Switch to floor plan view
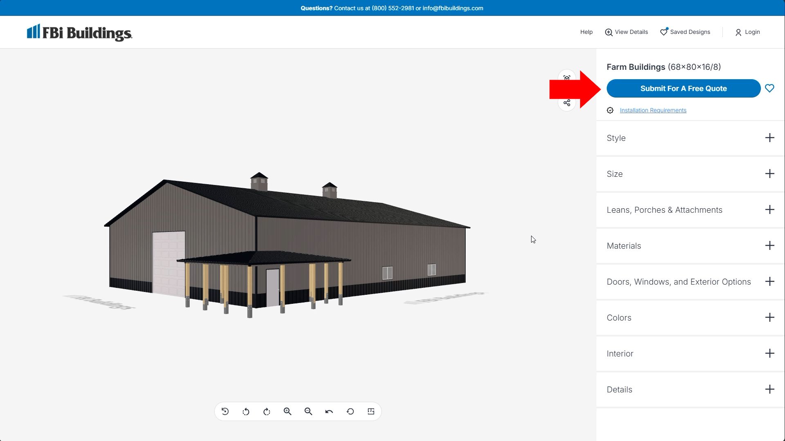This screenshot has width=785, height=441. coord(371,412)
